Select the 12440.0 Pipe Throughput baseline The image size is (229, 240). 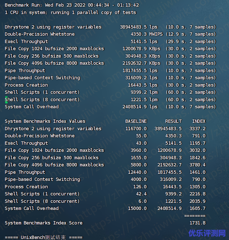click(x=137, y=172)
